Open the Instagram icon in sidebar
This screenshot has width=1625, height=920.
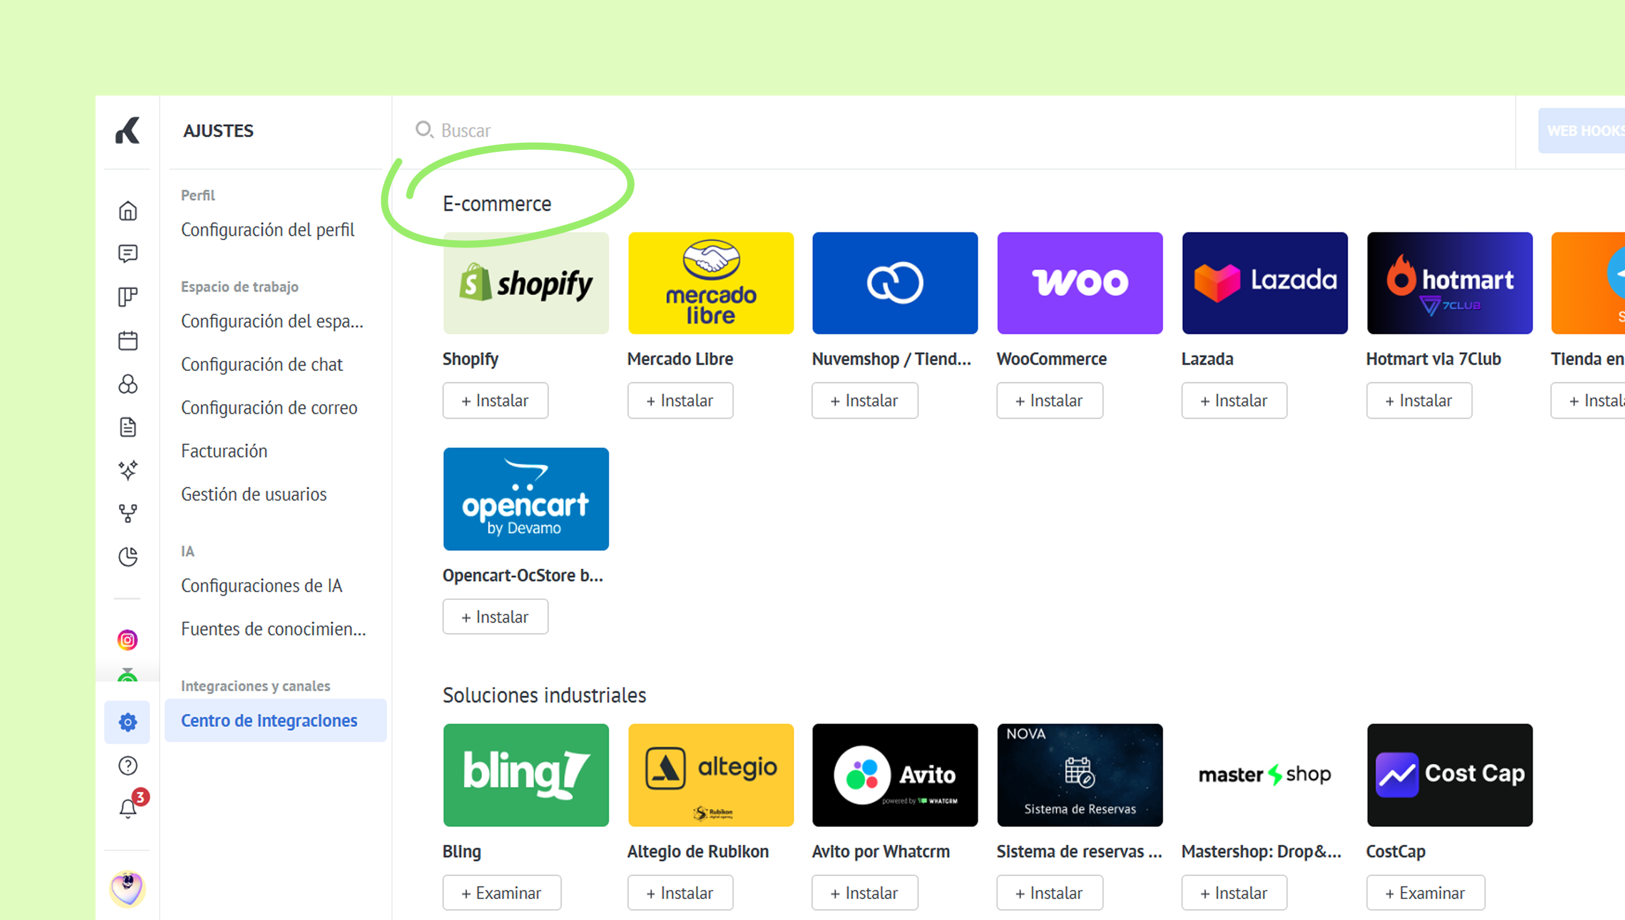[128, 640]
